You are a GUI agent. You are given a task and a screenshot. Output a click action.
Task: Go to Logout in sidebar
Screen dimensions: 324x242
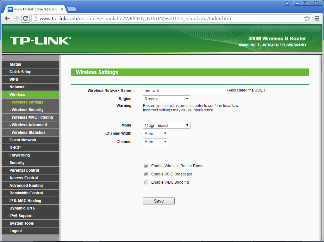pyautogui.click(x=16, y=231)
